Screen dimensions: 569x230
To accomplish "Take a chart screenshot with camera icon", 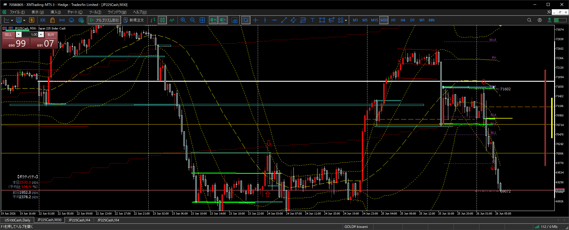I will coord(235,20).
